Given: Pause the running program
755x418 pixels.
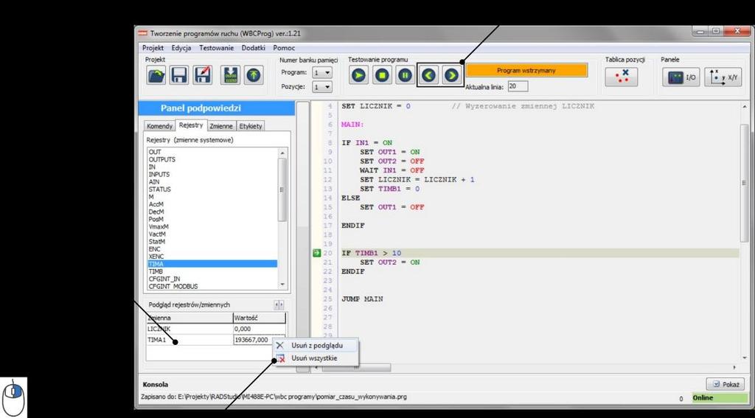Looking at the screenshot, I should pyautogui.click(x=406, y=76).
